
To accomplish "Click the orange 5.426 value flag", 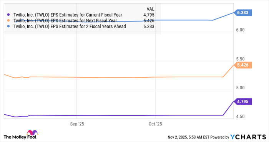I will coord(243,65).
